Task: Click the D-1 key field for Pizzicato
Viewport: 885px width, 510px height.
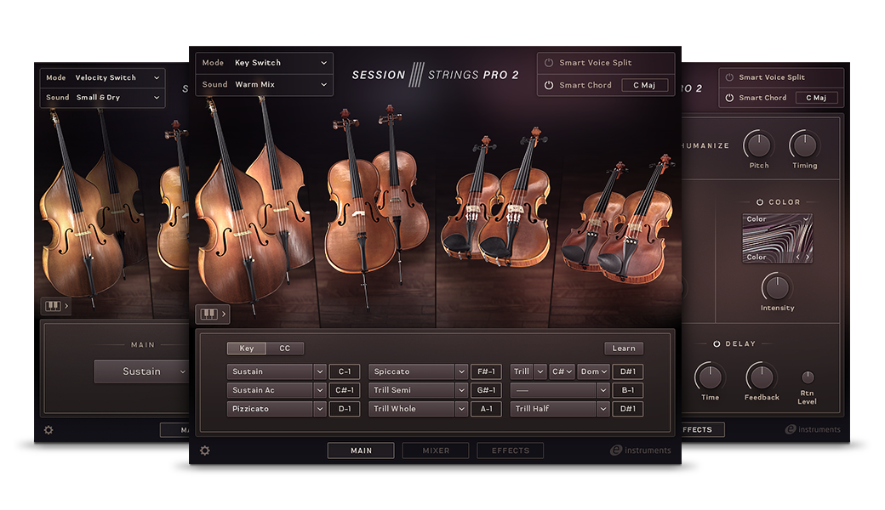Action: (x=345, y=409)
